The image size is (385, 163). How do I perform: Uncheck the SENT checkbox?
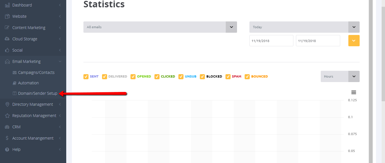click(x=86, y=76)
